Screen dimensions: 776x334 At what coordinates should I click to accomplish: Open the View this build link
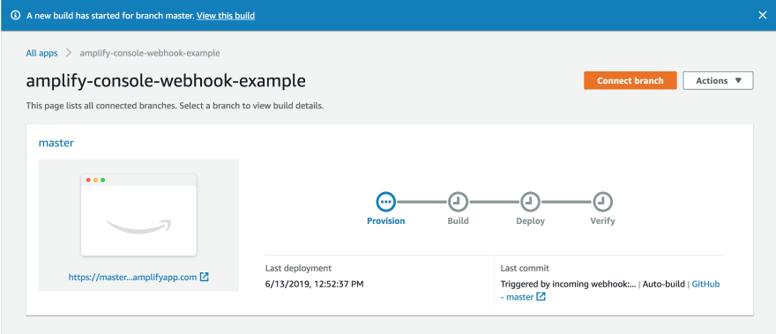tap(226, 16)
